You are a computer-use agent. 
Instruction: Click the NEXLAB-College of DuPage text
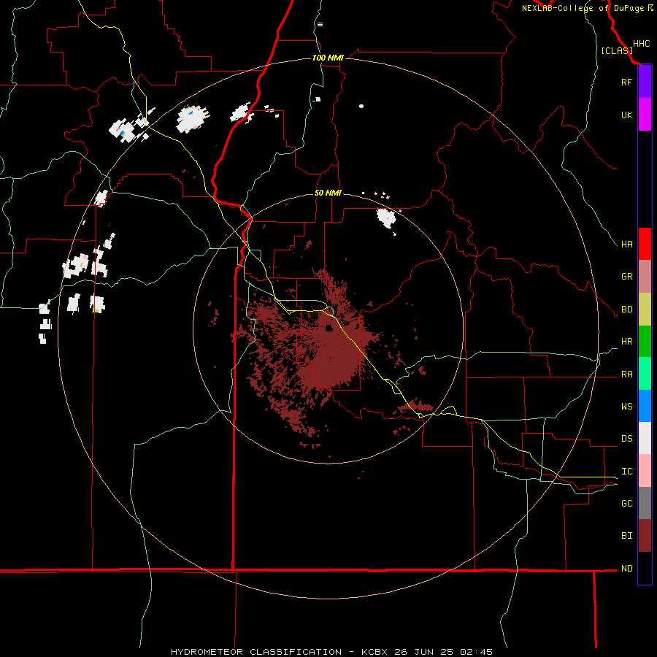tap(583, 8)
